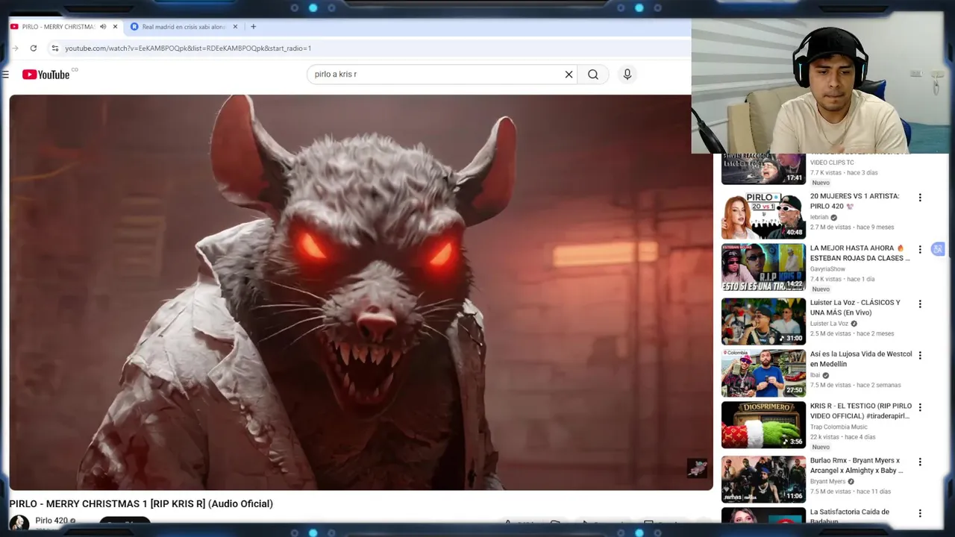Open '20 MUJERES VS 1 ARTISTA: PIRLO 420' title

[x=854, y=201]
